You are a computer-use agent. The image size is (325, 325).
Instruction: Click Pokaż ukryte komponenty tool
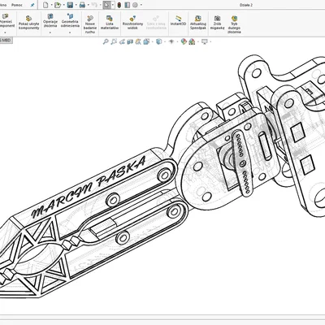(x=28, y=22)
